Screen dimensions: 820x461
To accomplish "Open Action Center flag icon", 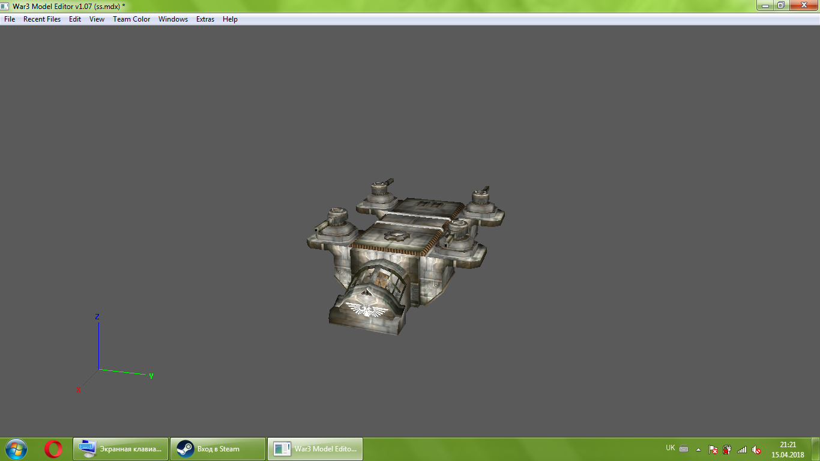I will [713, 449].
